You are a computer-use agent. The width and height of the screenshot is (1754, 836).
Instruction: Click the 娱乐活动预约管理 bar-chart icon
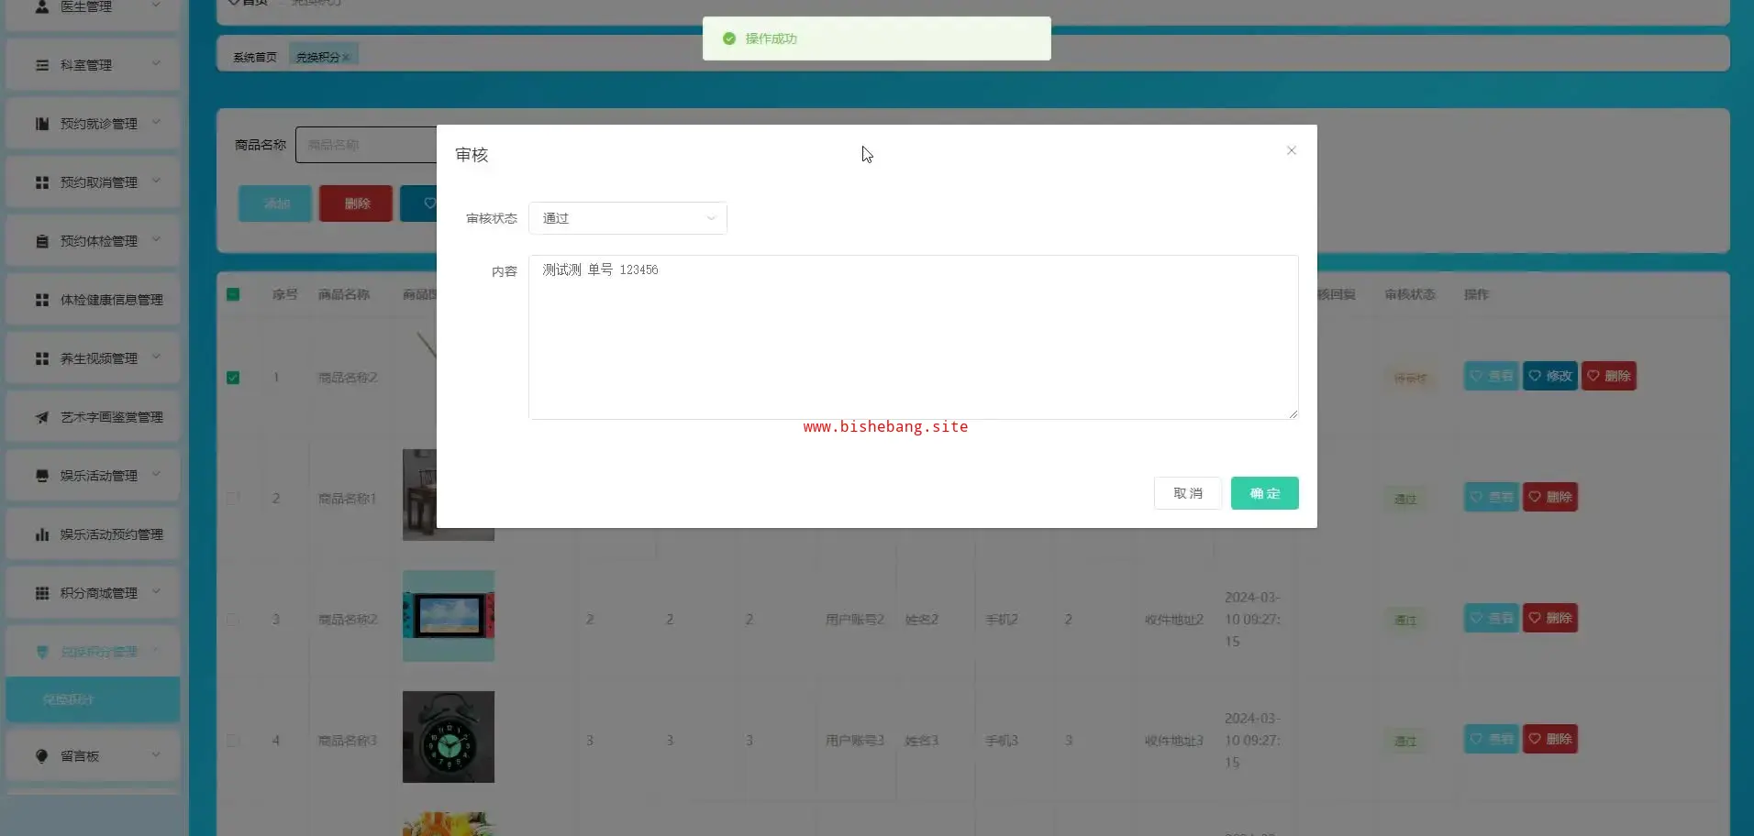click(42, 534)
